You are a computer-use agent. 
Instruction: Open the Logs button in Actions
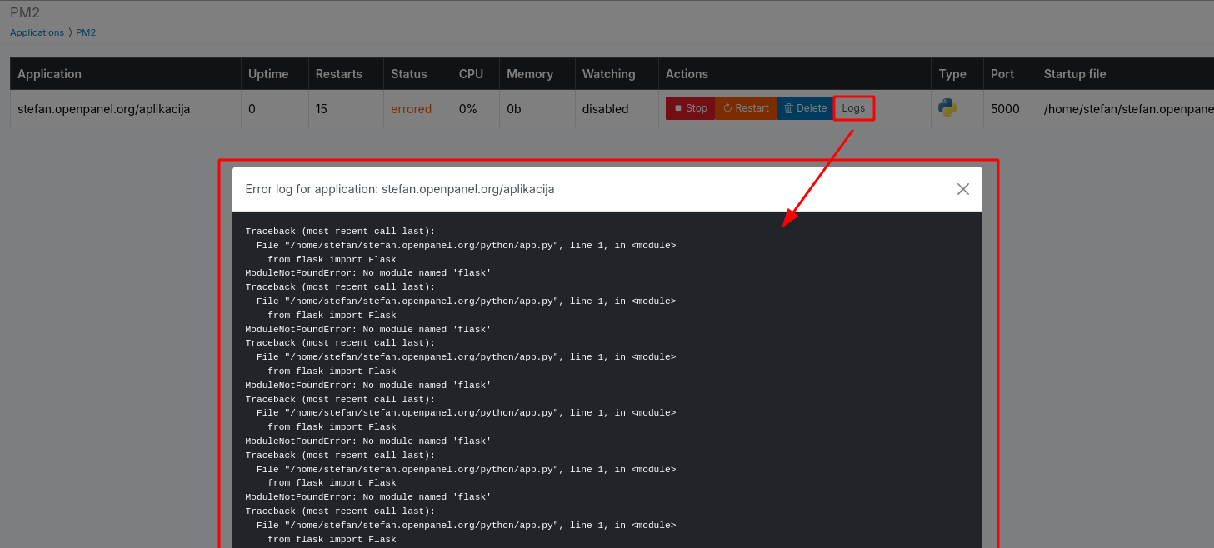click(x=853, y=108)
